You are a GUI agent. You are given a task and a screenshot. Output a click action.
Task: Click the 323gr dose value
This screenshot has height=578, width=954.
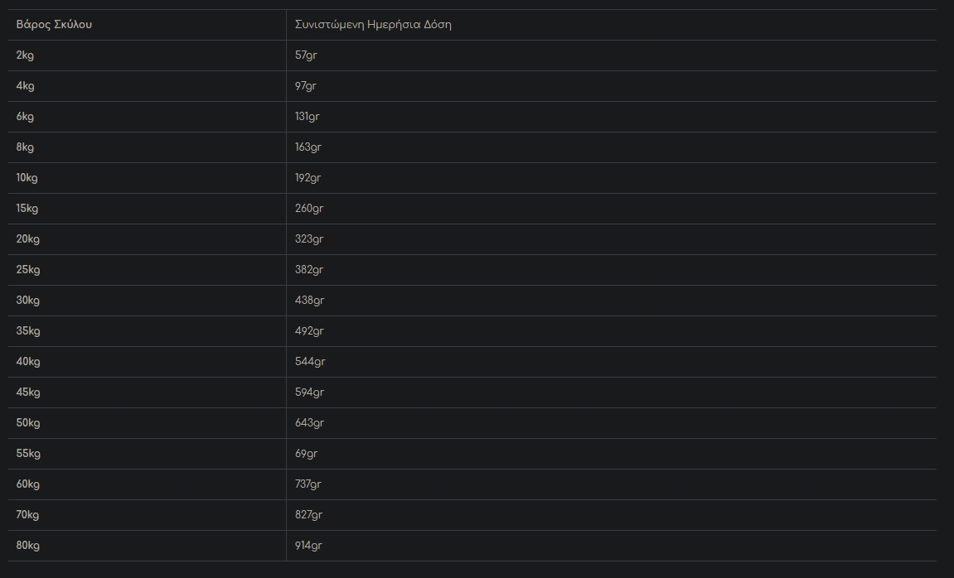coord(309,239)
